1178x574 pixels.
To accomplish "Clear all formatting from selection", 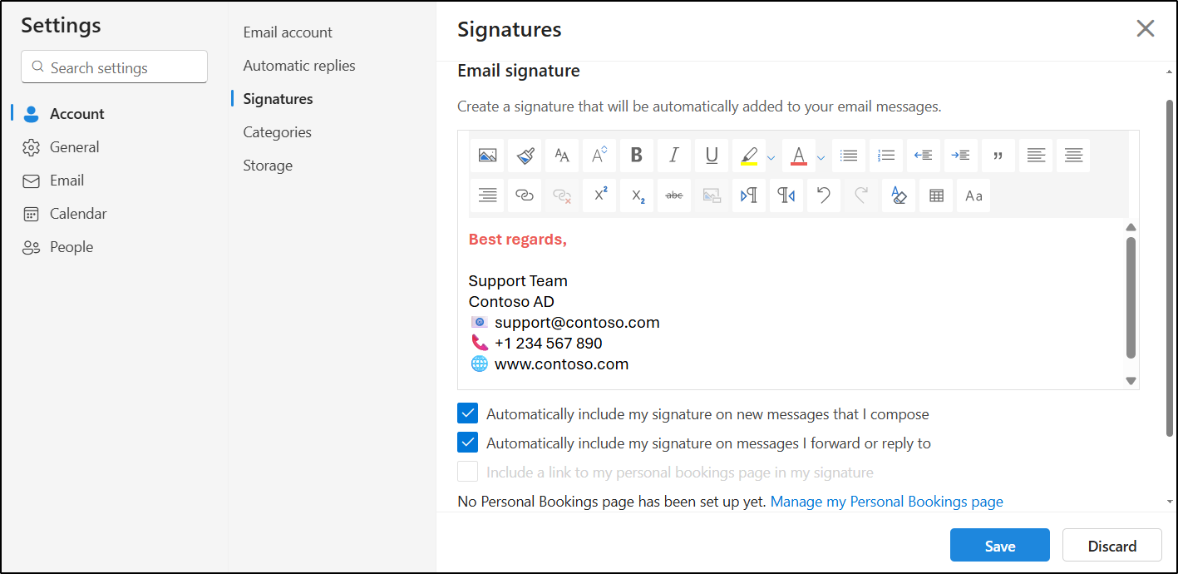I will pos(898,195).
